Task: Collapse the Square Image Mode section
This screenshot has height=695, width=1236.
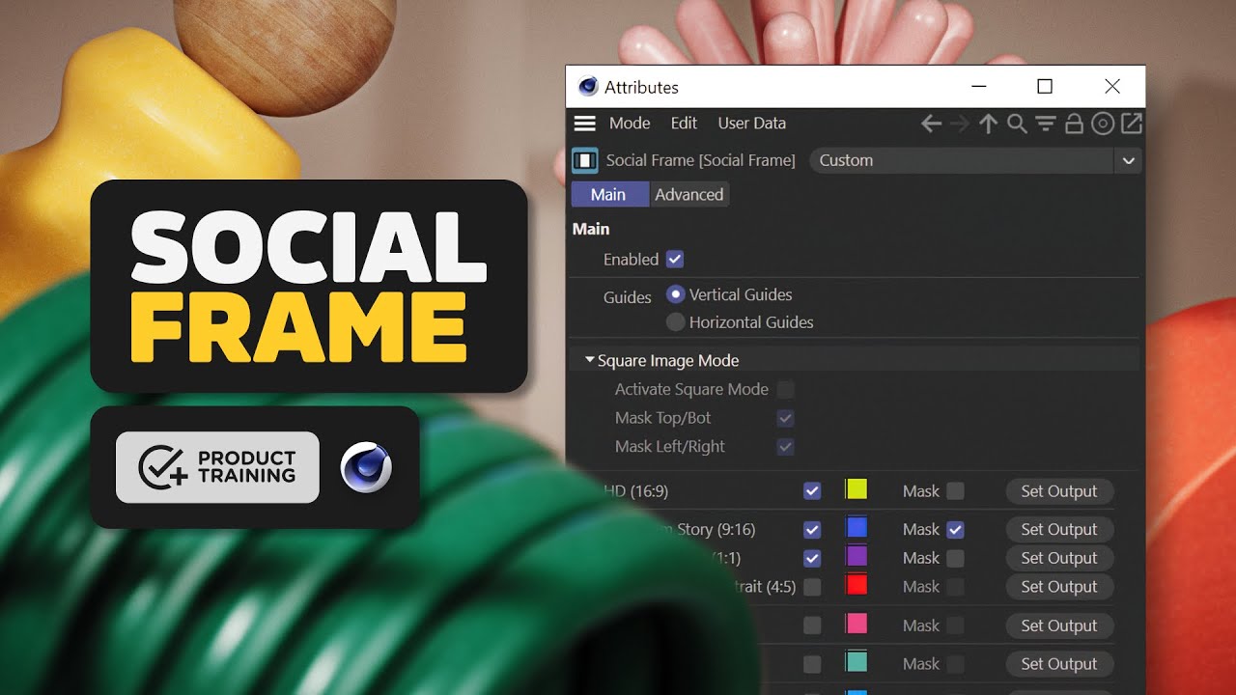Action: tap(589, 360)
